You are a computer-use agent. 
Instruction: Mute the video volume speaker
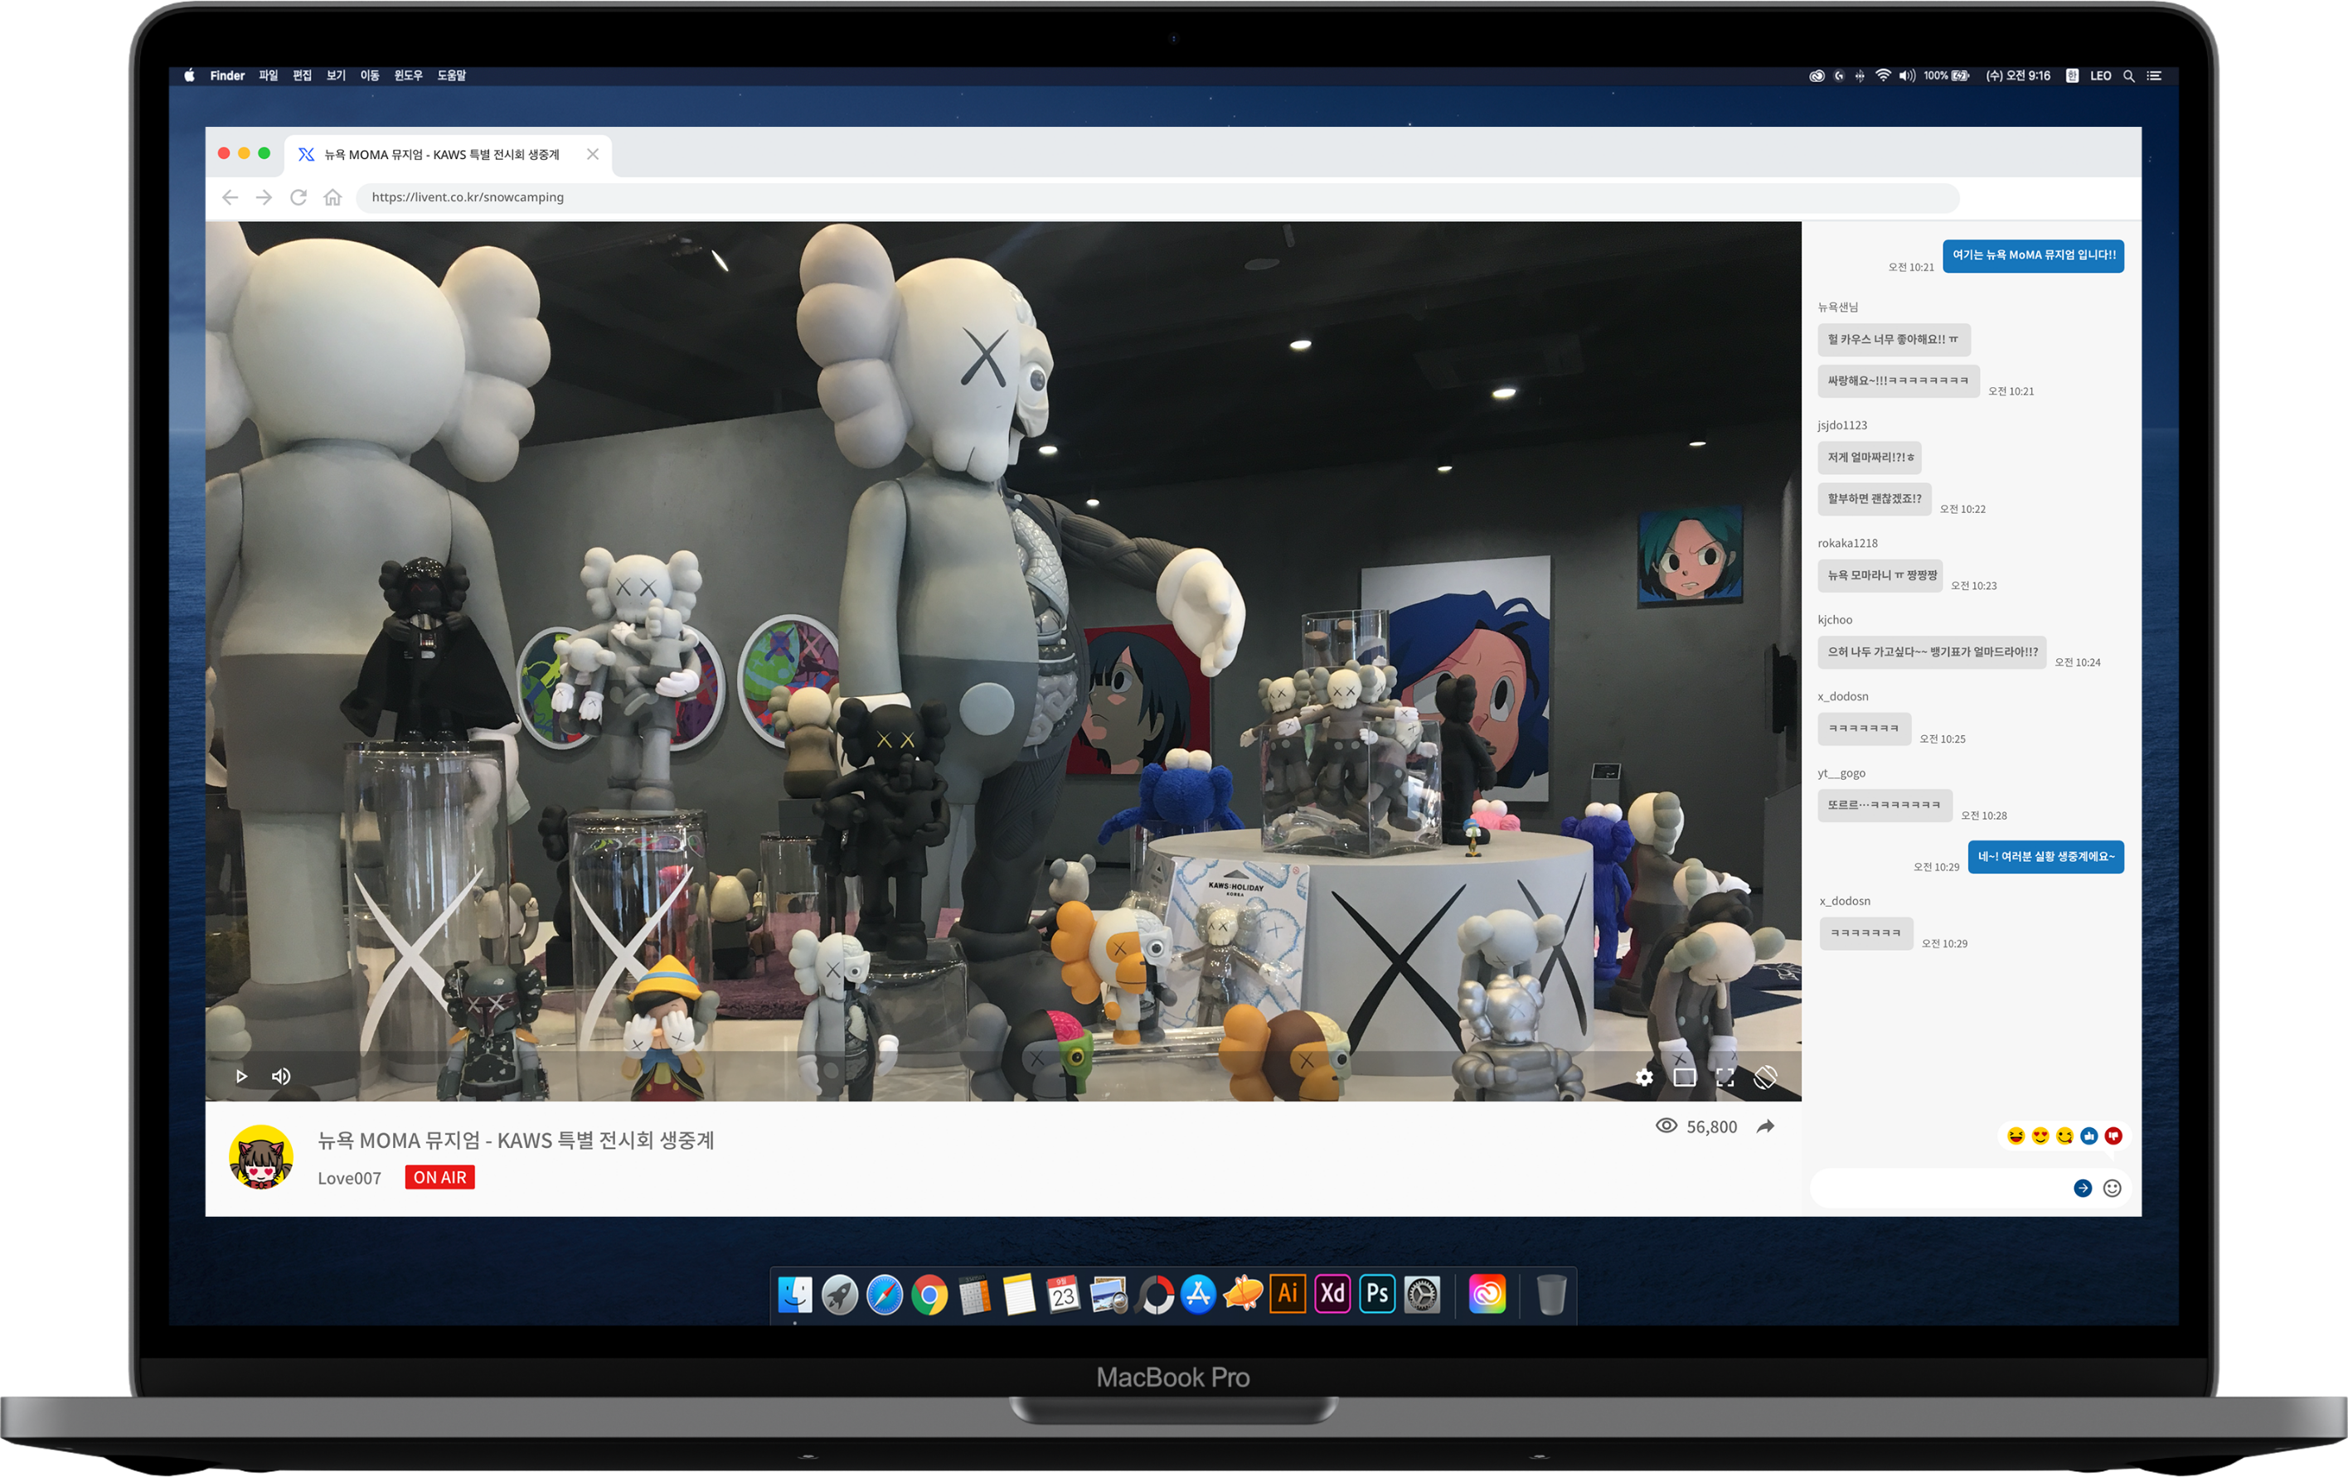(x=281, y=1077)
